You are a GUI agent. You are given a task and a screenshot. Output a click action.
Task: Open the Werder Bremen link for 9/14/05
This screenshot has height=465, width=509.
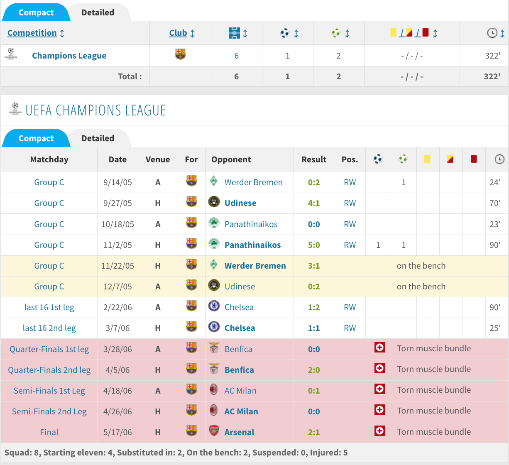tap(253, 182)
